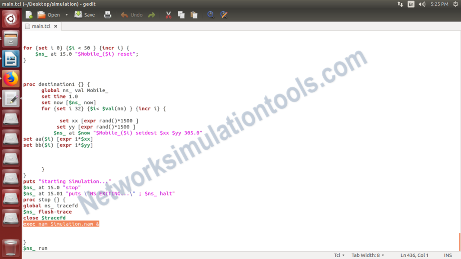Open the system gear menu

pos(456,4)
